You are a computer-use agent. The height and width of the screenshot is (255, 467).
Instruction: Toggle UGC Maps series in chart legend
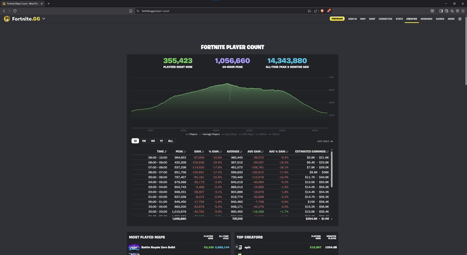pos(247,134)
